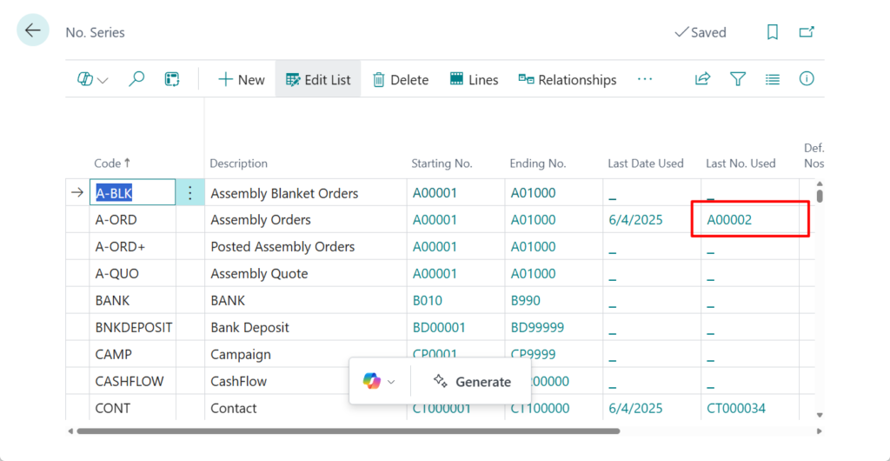
Task: Open row menu dots for A-BLK
Action: [x=190, y=193]
